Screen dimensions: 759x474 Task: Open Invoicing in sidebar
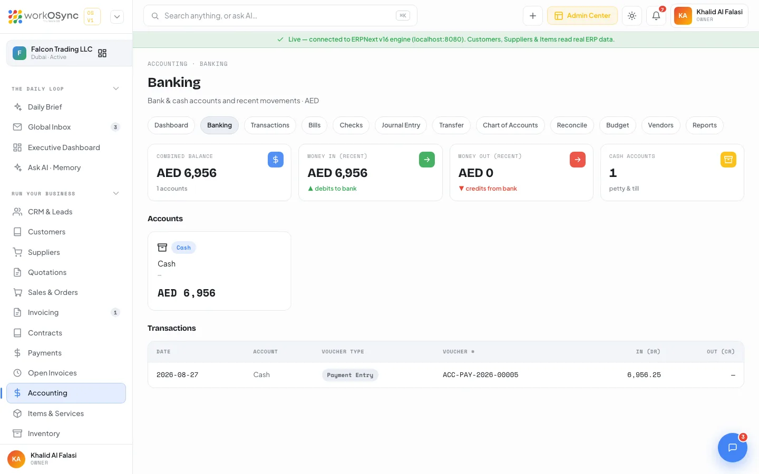66,312
